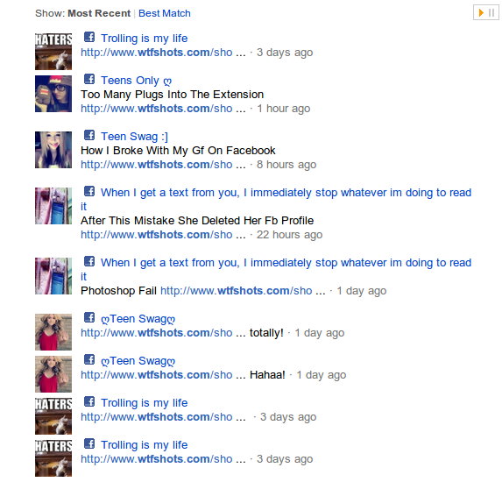Screen dimensions: 502x489
Task: Click the play button at top right
Action: [481, 13]
